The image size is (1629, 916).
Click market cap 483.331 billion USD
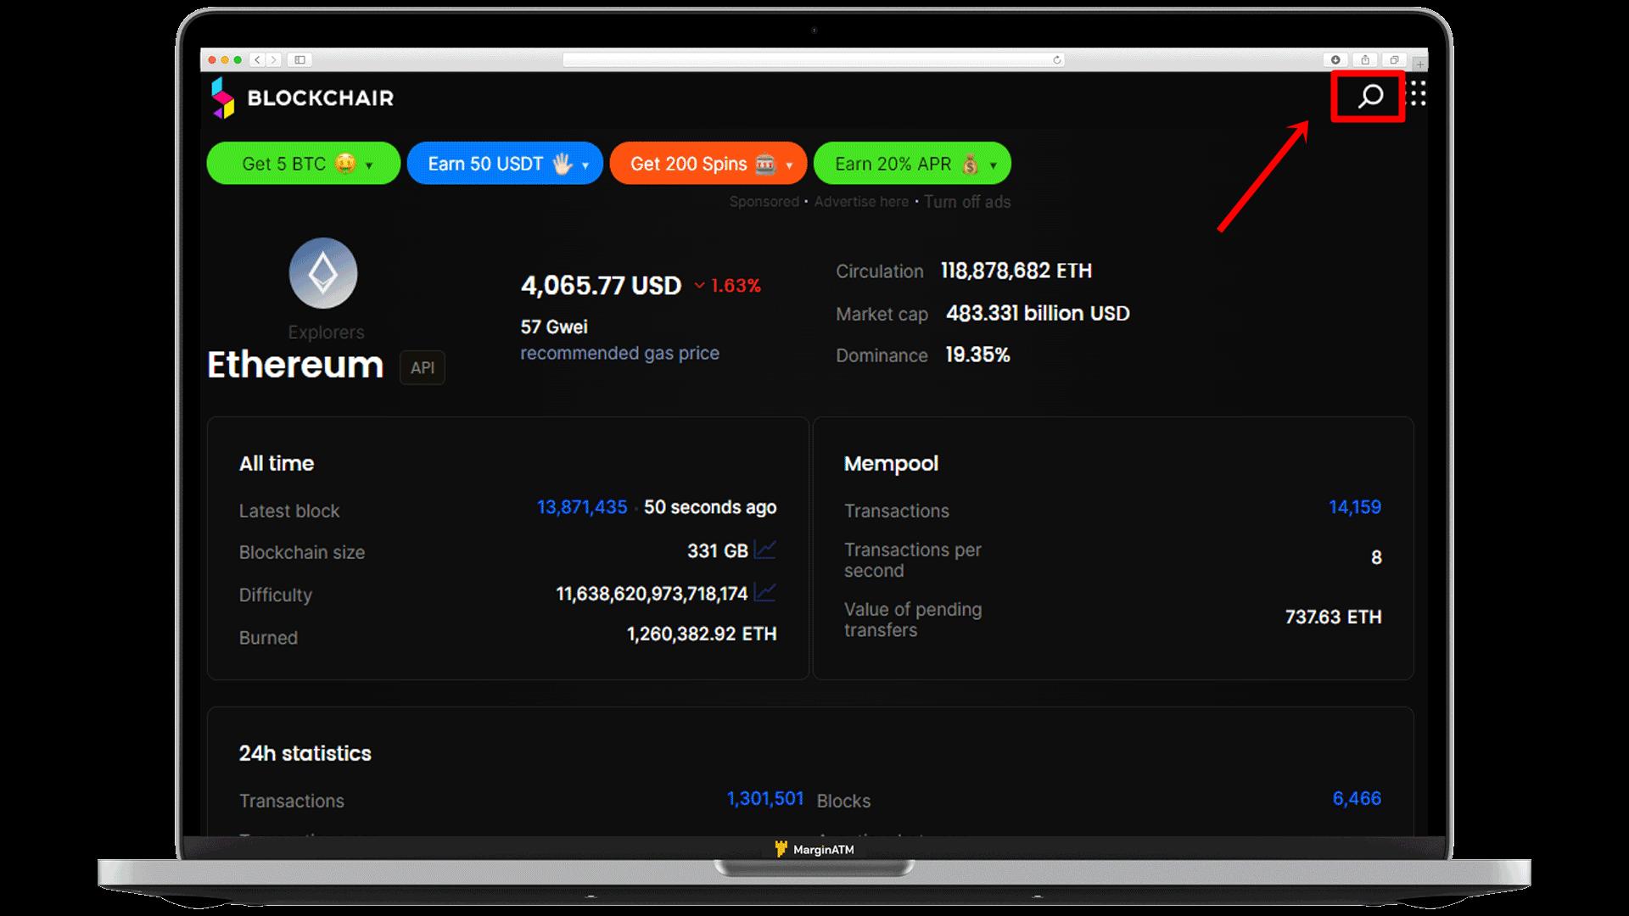point(1038,314)
